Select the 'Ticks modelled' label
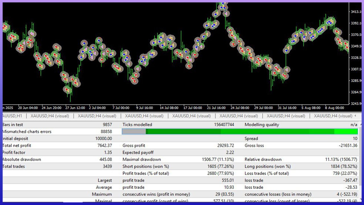The width and height of the screenshot is (364, 205). click(137, 125)
